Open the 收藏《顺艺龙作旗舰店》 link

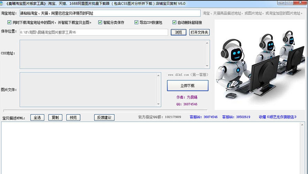coord(278,117)
